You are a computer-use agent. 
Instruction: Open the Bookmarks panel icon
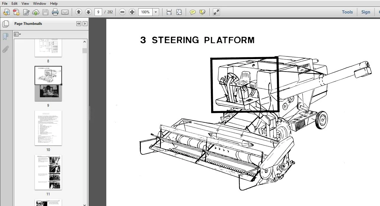[x=5, y=37]
